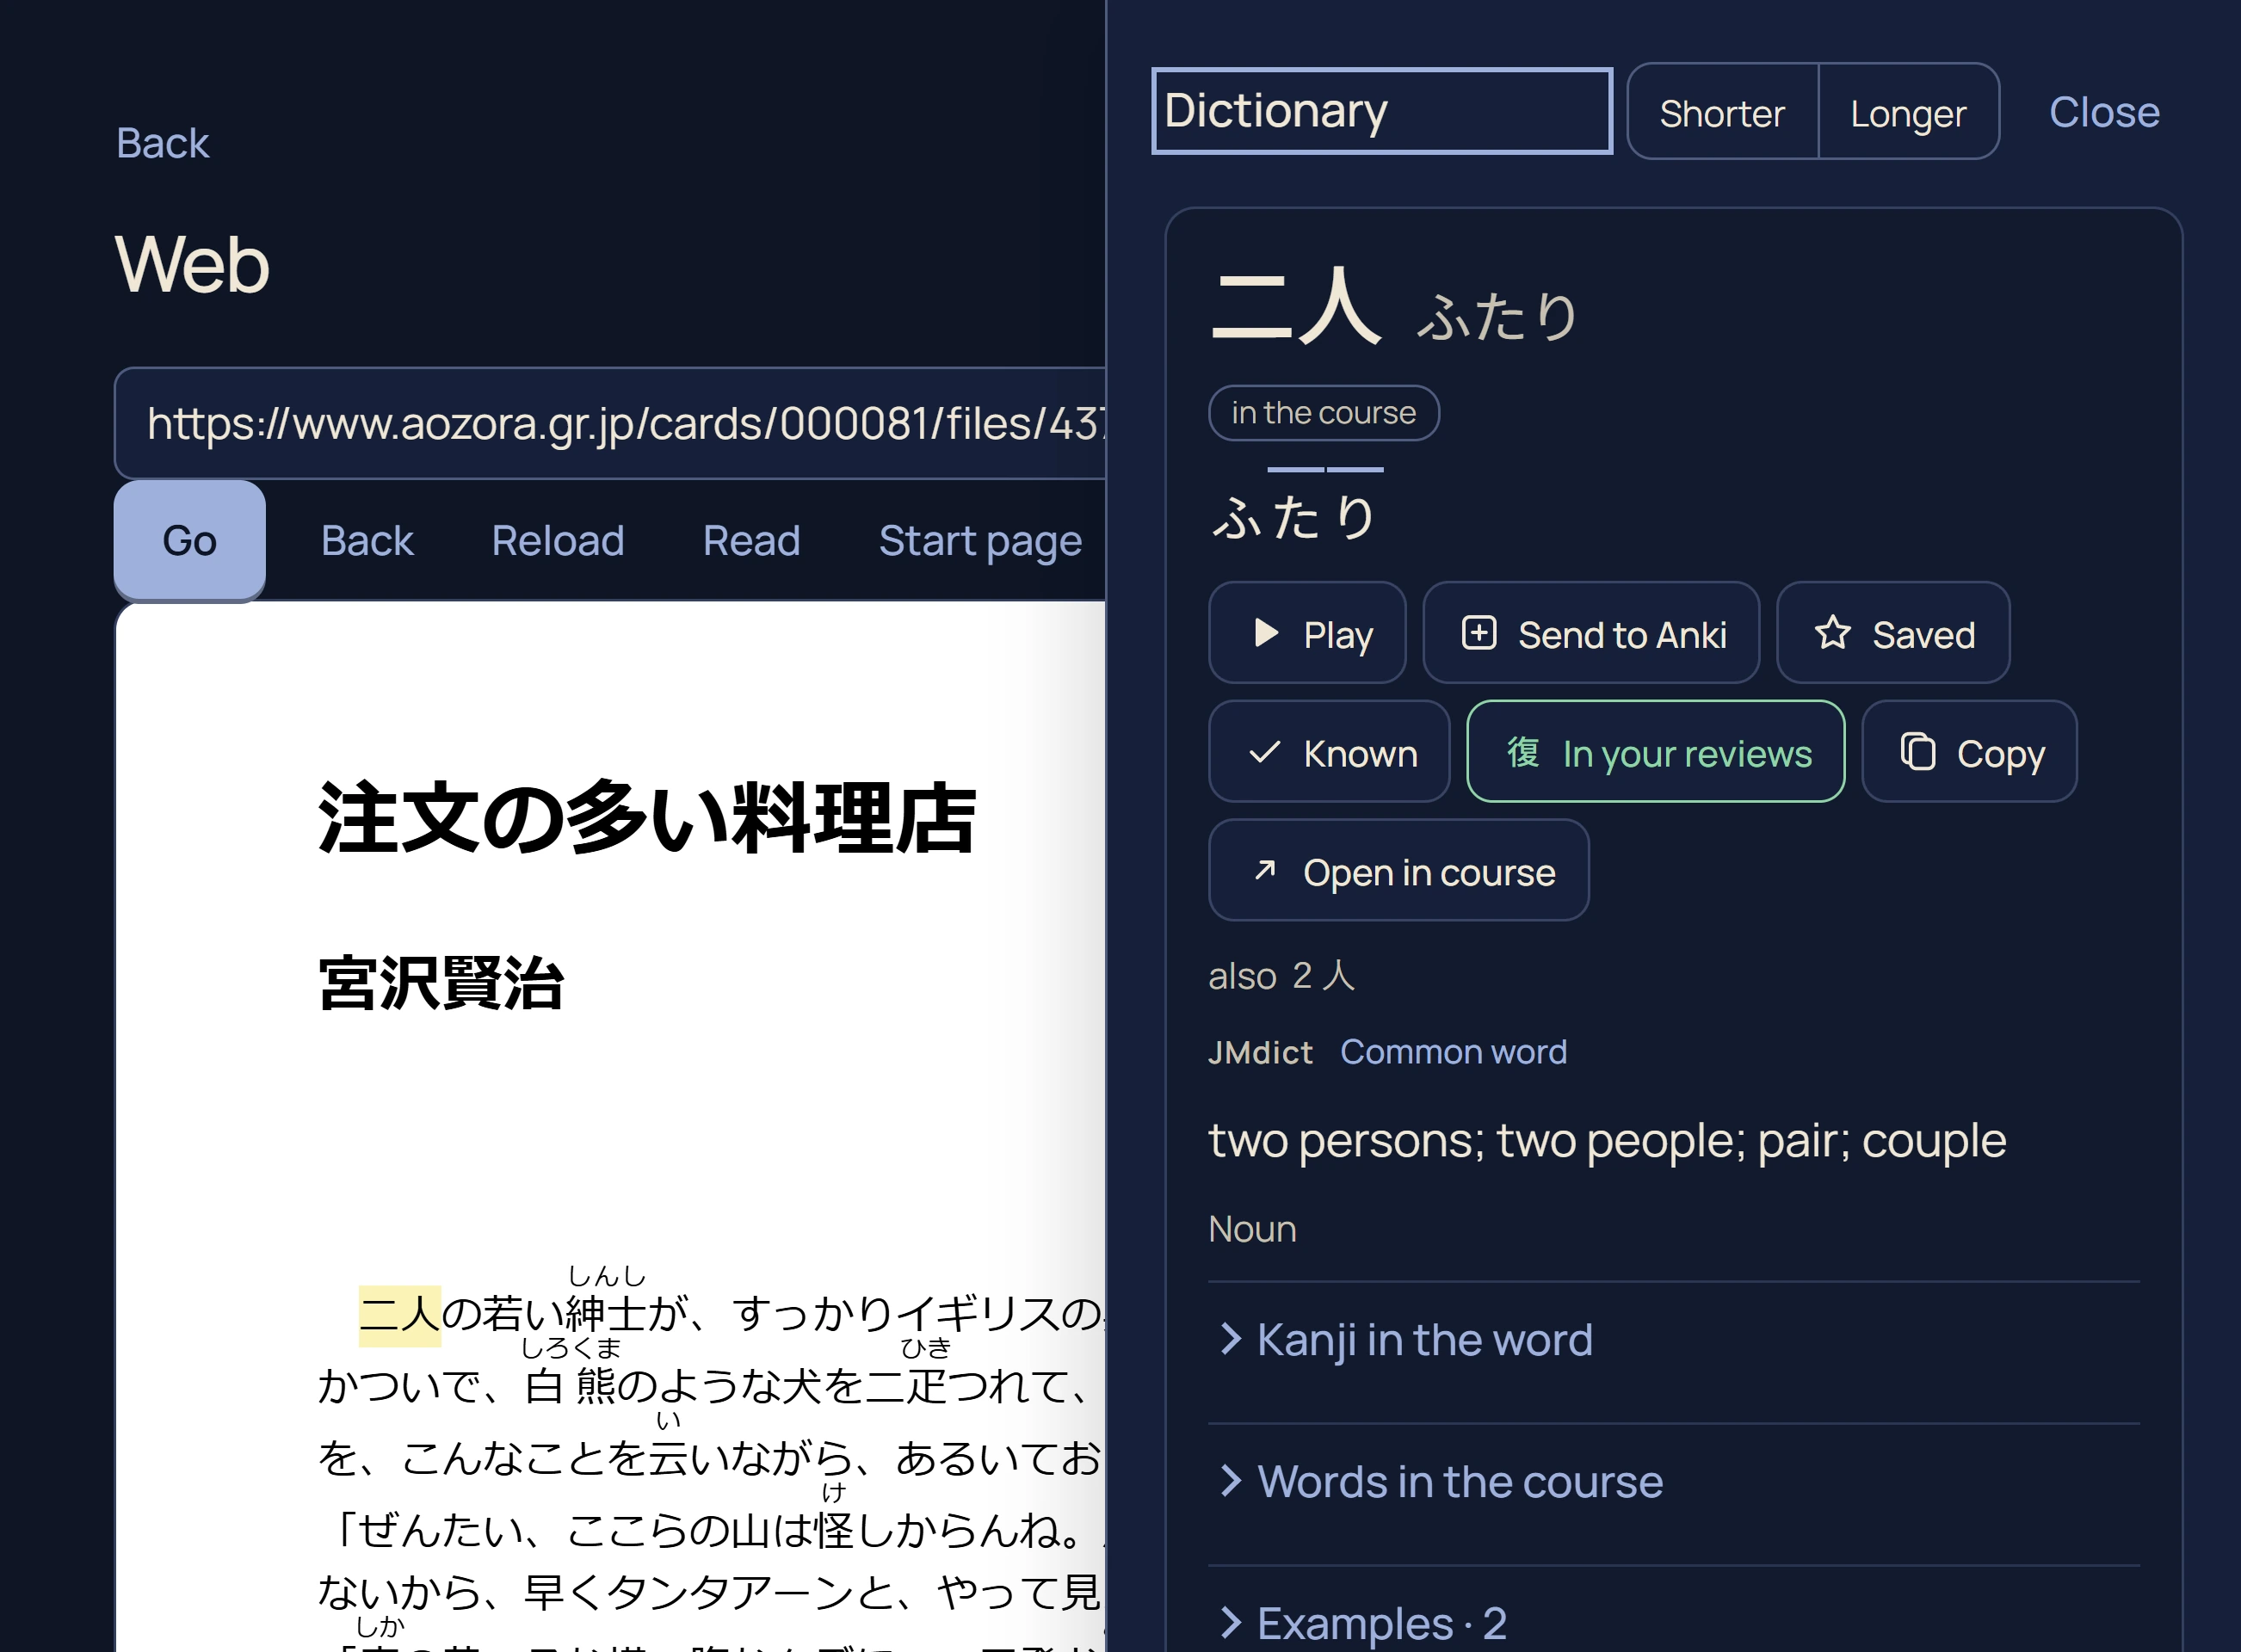The image size is (2241, 1652).
Task: Reload the web page
Action: click(558, 541)
